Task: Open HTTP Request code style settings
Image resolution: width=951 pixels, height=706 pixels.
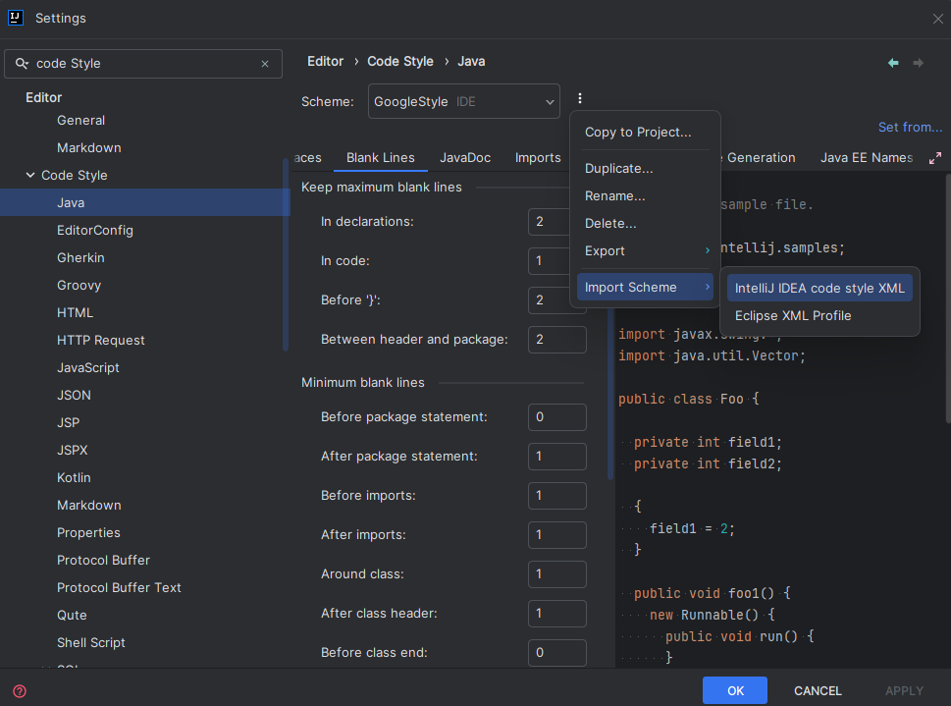Action: pyautogui.click(x=101, y=340)
